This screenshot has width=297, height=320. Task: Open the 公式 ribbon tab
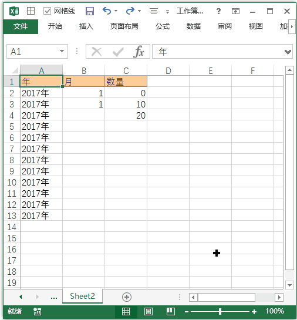[x=163, y=26]
